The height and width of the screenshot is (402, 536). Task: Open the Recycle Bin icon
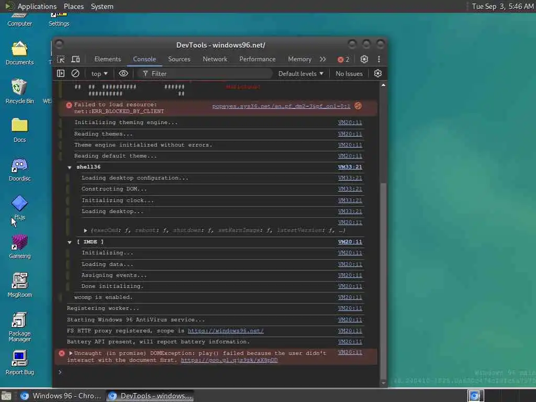tap(19, 92)
